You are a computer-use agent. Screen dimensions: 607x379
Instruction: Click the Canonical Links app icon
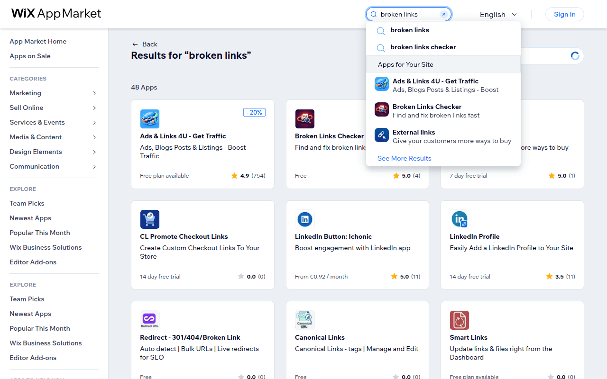point(305,320)
